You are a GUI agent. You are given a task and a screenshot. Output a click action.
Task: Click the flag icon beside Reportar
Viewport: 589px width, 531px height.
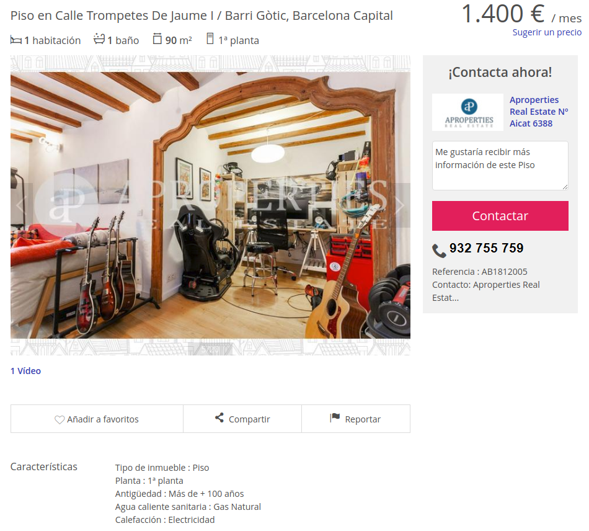point(335,417)
